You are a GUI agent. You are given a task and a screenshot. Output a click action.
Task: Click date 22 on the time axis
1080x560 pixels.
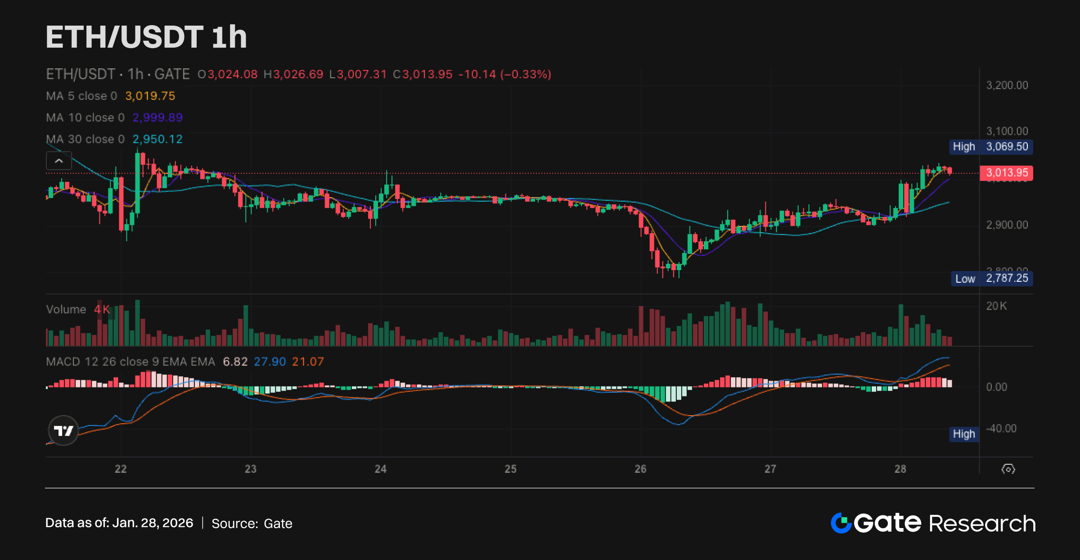[x=121, y=469]
